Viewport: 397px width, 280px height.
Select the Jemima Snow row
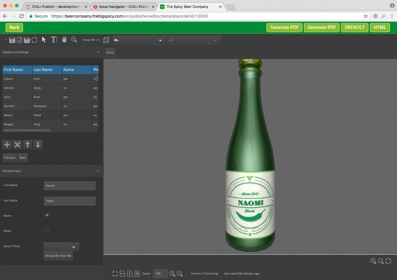51,88
